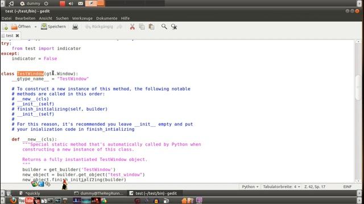Click the power/session icon in top panel
The height and width of the screenshot is (204, 364).
pos(46,3)
